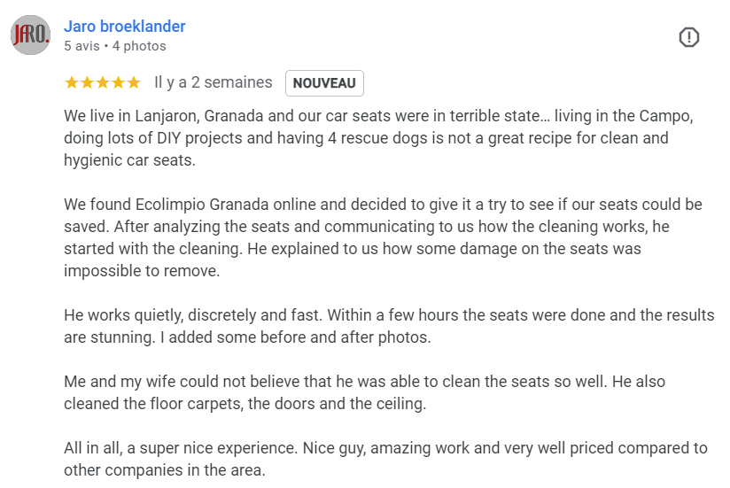Image resolution: width=730 pixels, height=488 pixels.
Task: Click the paragraph starting "We live in Lanjaron"
Action: pos(372,138)
